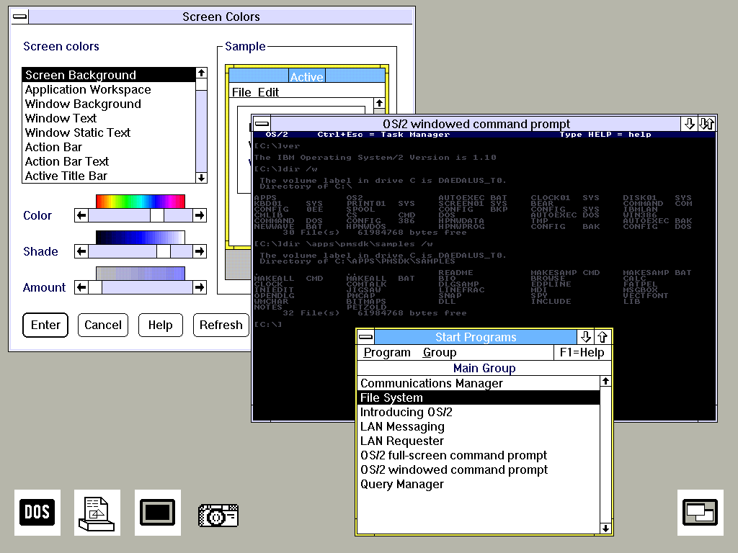Minimize the Start Programs window
This screenshot has height=553, width=738.
point(585,337)
